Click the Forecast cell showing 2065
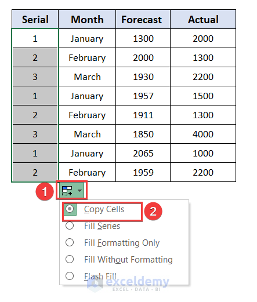The image size is (257, 302). point(143,153)
